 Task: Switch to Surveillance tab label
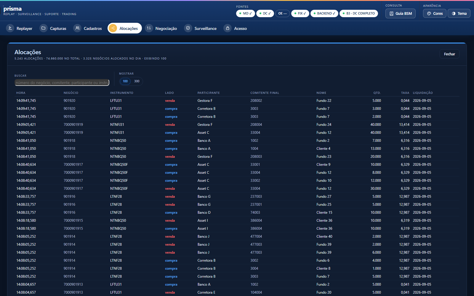(205, 28)
